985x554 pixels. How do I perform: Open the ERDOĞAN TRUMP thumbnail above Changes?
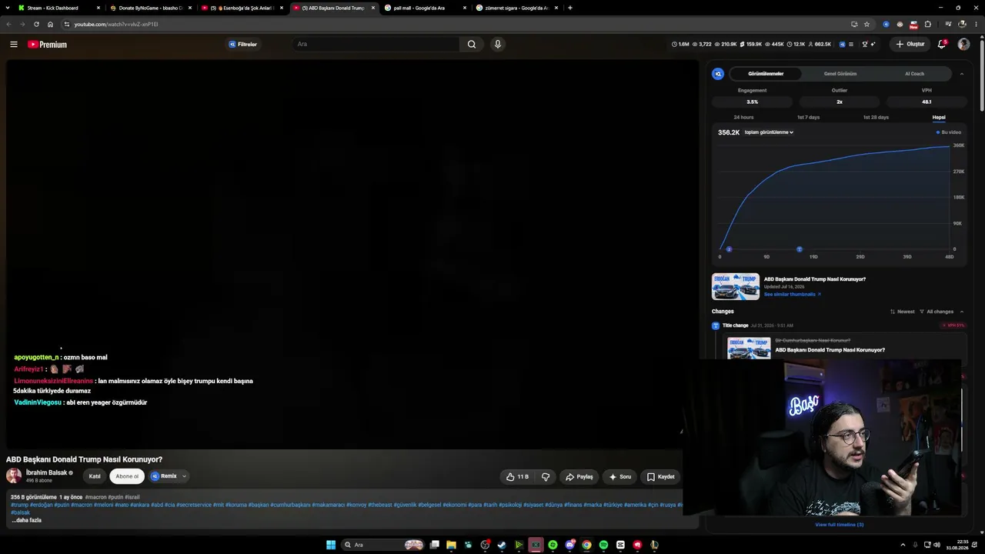(736, 286)
